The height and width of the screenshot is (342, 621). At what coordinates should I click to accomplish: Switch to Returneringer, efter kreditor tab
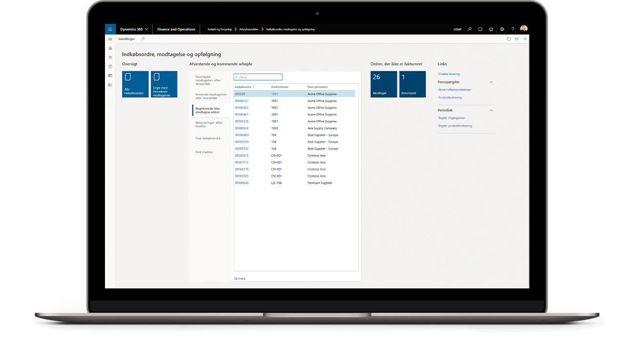point(208,124)
